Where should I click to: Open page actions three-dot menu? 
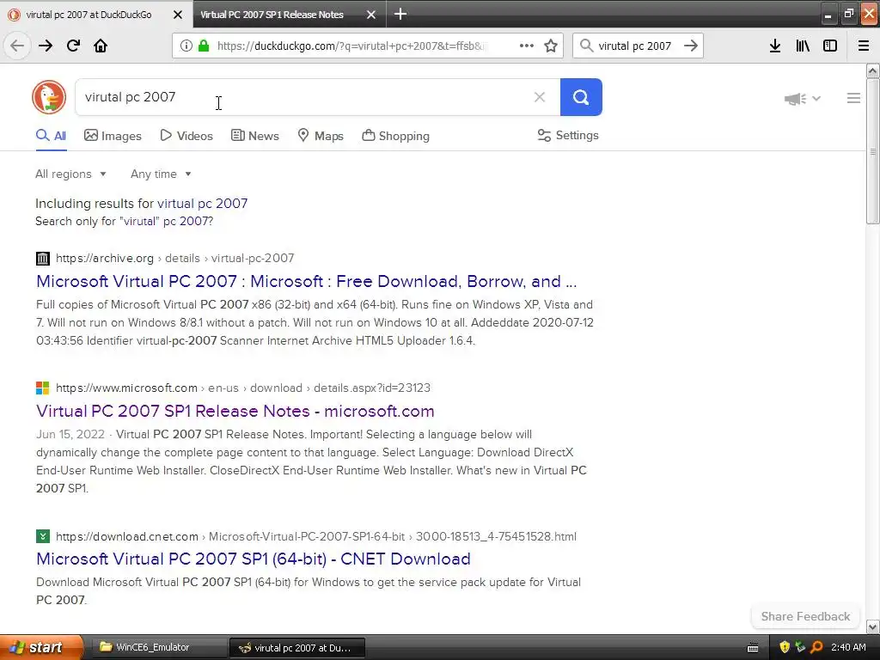[527, 46]
